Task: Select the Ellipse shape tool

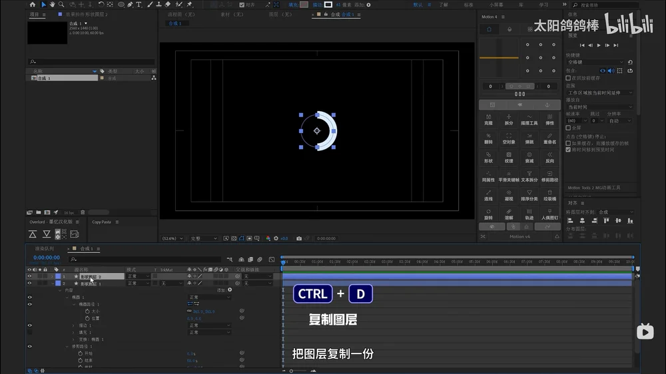Action: coord(121,5)
